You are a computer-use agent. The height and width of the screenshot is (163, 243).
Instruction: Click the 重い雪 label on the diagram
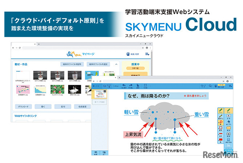pos(201,114)
